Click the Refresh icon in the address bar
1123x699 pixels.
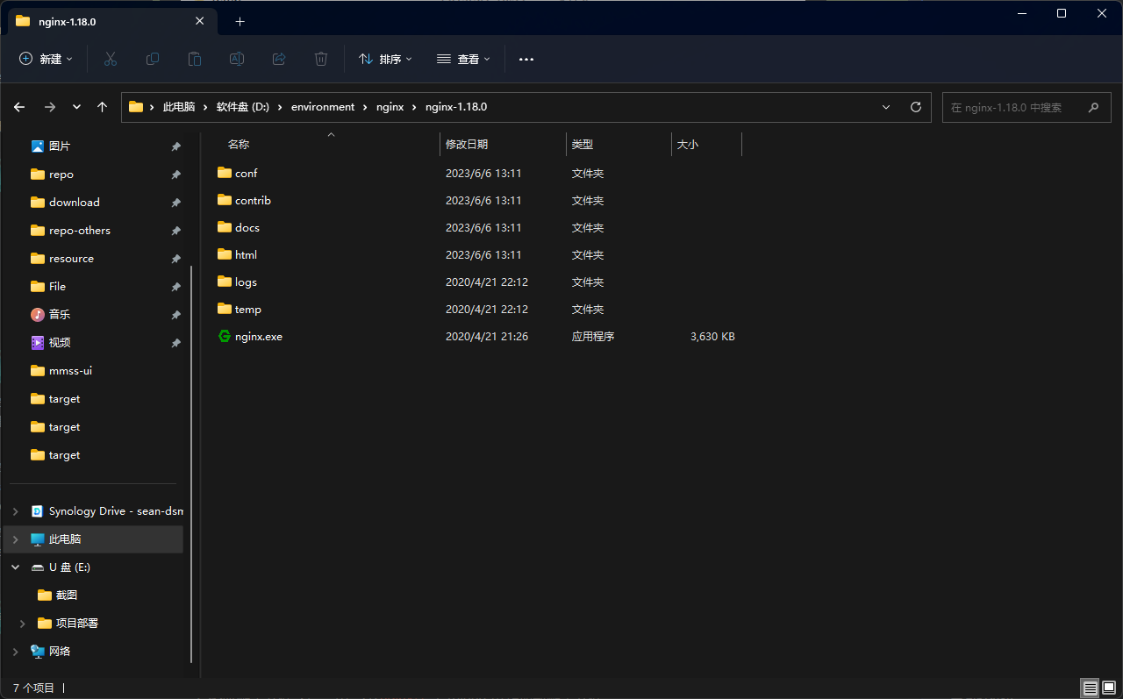(915, 106)
